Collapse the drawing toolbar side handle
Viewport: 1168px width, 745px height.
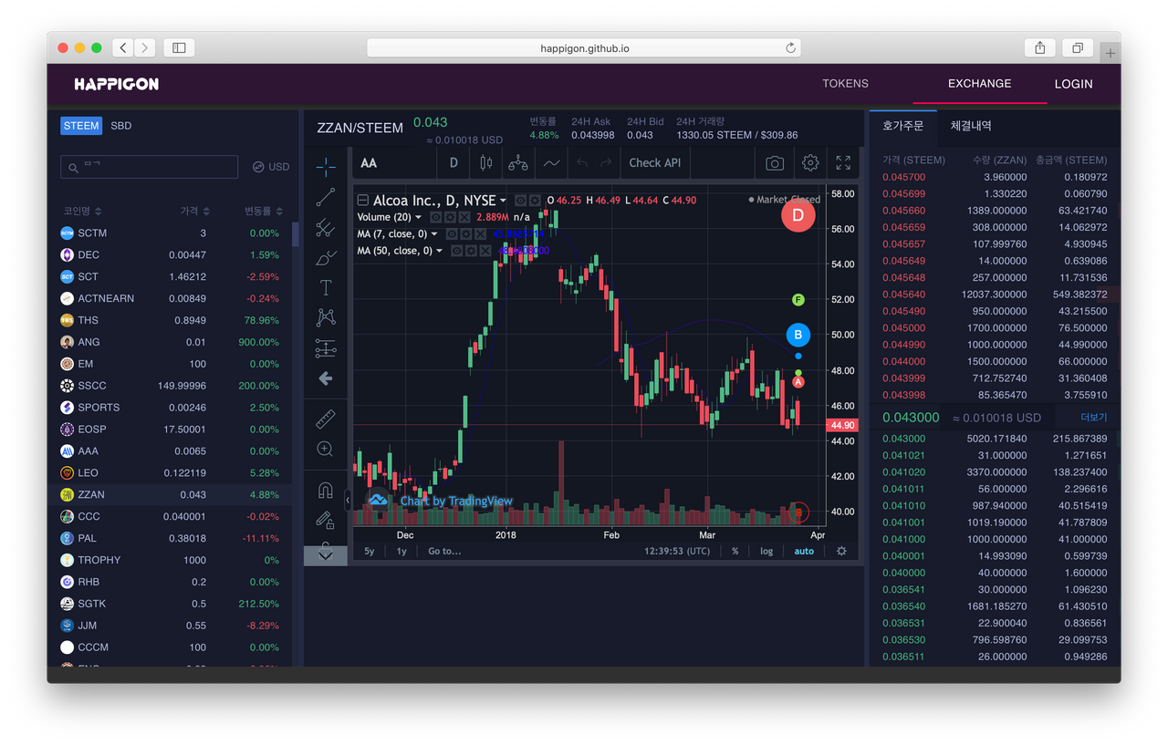point(348,500)
